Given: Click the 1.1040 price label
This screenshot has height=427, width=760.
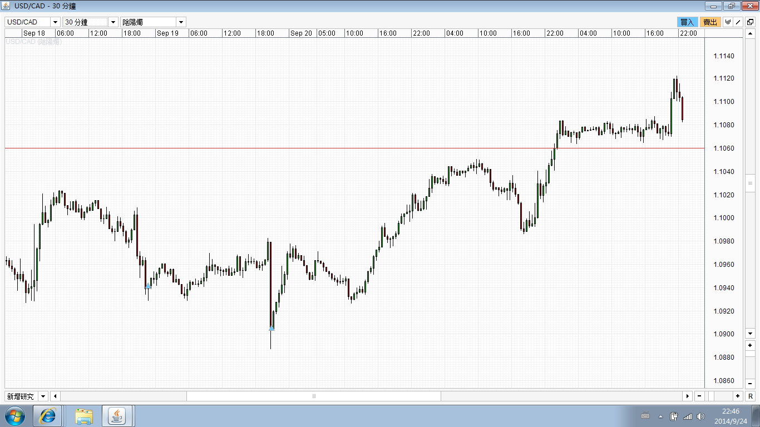Looking at the screenshot, I should tap(724, 172).
